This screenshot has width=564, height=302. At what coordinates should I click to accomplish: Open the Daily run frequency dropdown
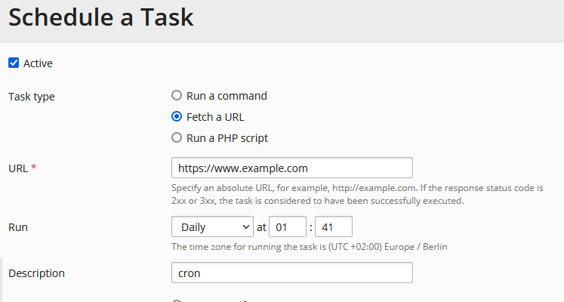(x=213, y=226)
